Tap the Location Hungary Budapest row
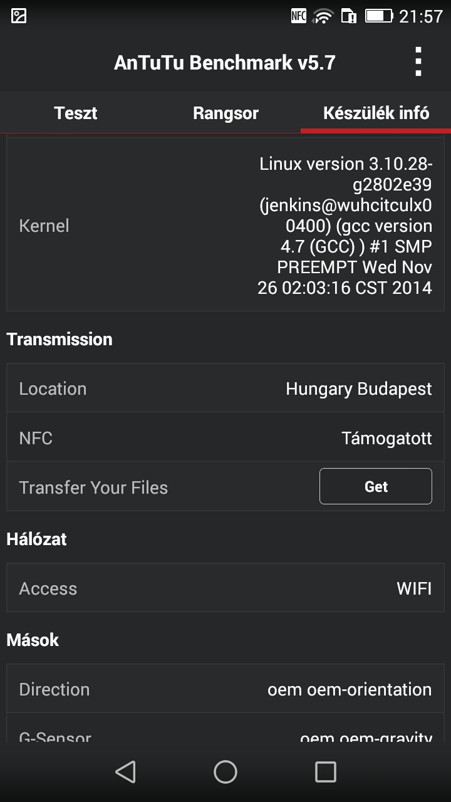Viewport: 451px width, 802px height. click(x=225, y=388)
